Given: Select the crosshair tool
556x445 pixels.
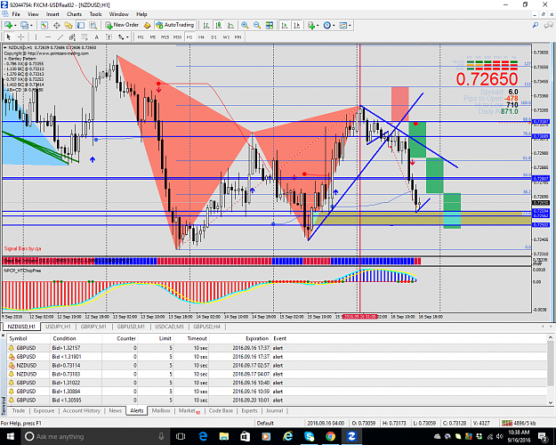Looking at the screenshot, I should click(21, 36).
